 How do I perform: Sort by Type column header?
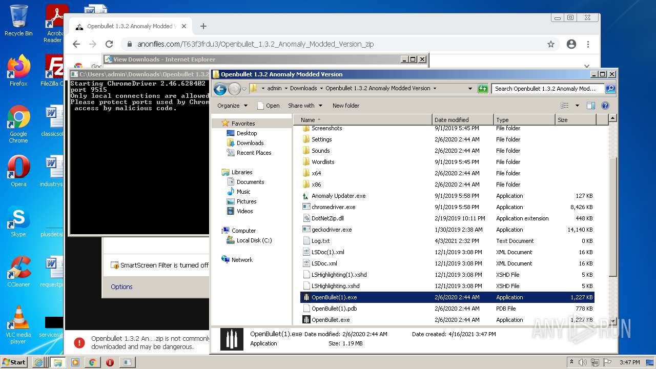[x=524, y=120]
